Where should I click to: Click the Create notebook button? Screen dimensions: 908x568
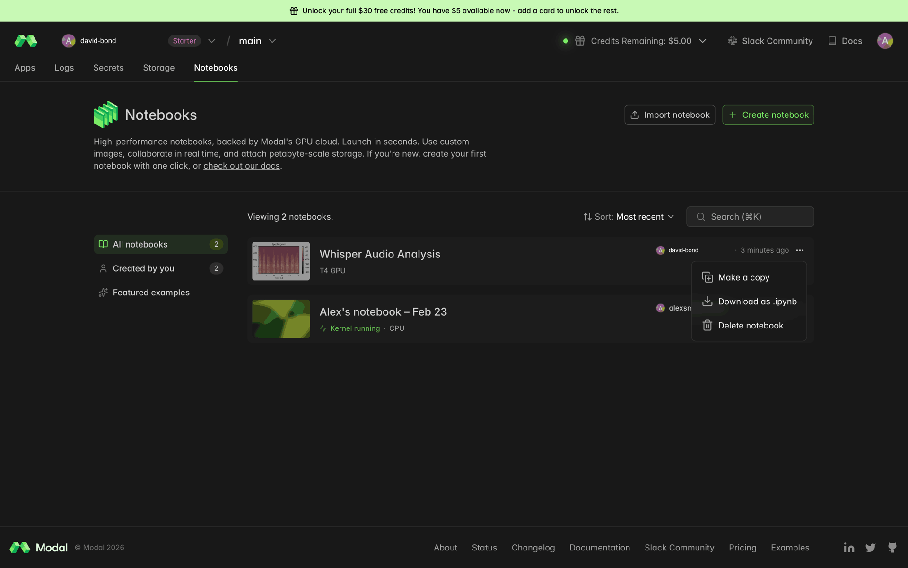click(x=768, y=115)
